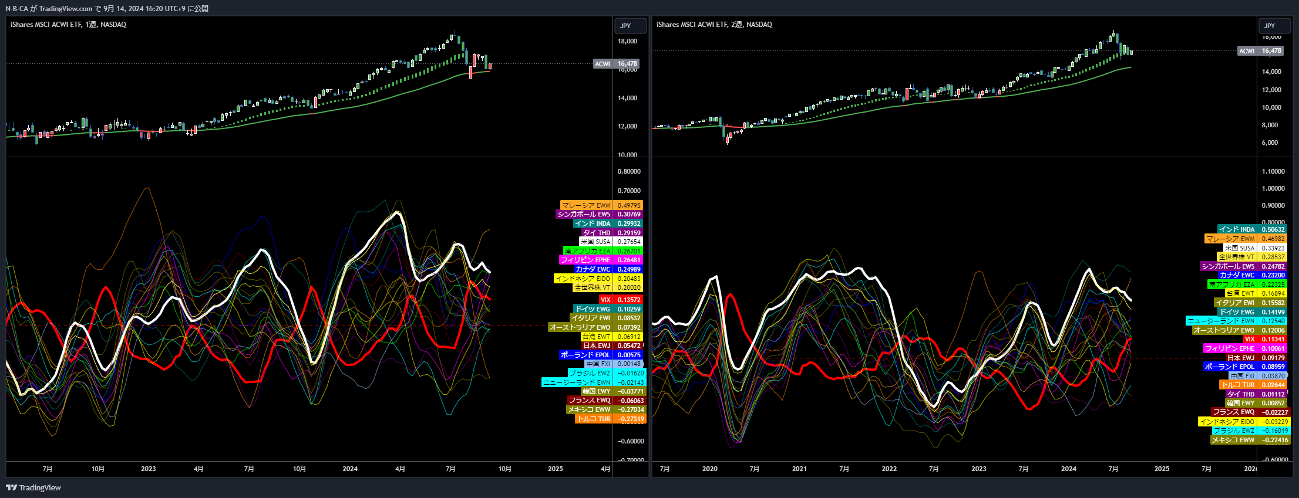
Task: Select the red VIX 0.11341 label
Action: point(1265,339)
